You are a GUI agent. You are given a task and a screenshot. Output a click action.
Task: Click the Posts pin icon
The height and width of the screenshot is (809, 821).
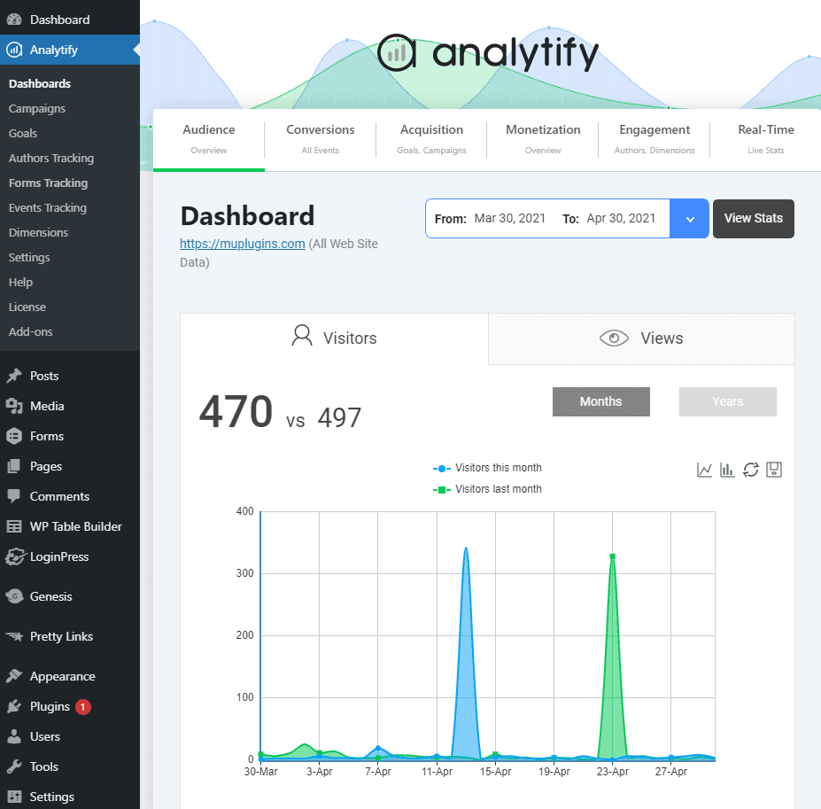tap(14, 376)
